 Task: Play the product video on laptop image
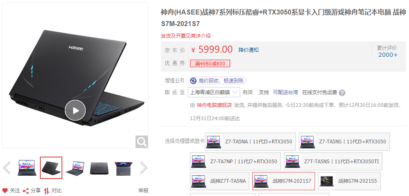[75, 111]
